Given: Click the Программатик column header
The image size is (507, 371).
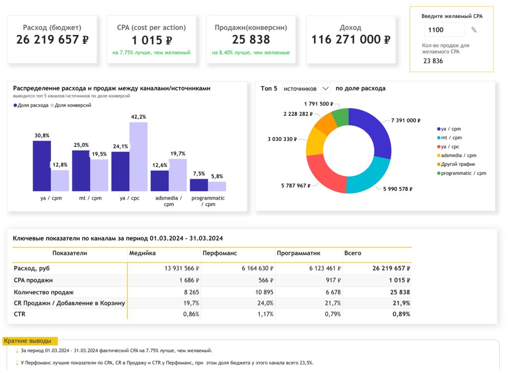Looking at the screenshot, I should (x=299, y=253).
